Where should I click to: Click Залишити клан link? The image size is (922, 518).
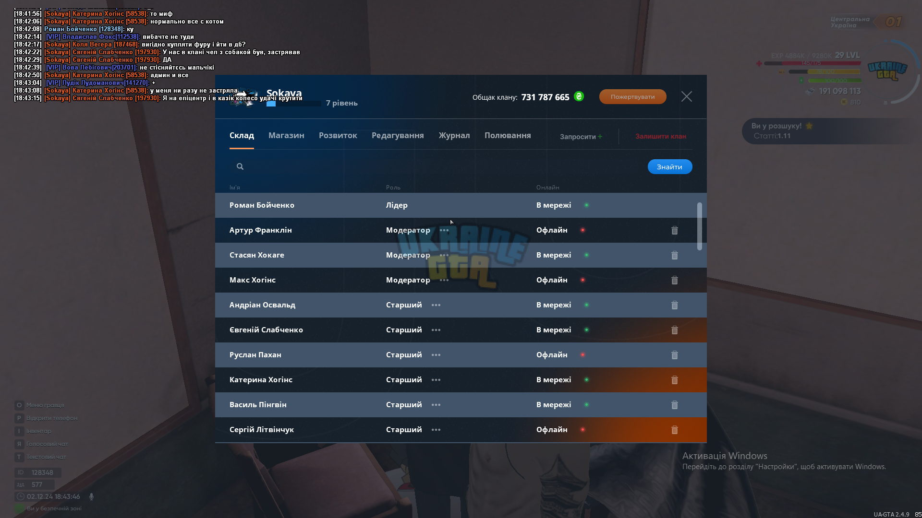661,136
